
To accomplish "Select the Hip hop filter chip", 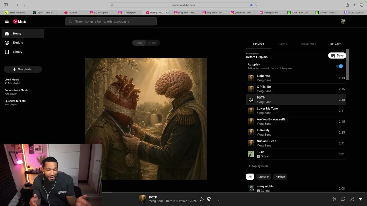I will click(280, 177).
